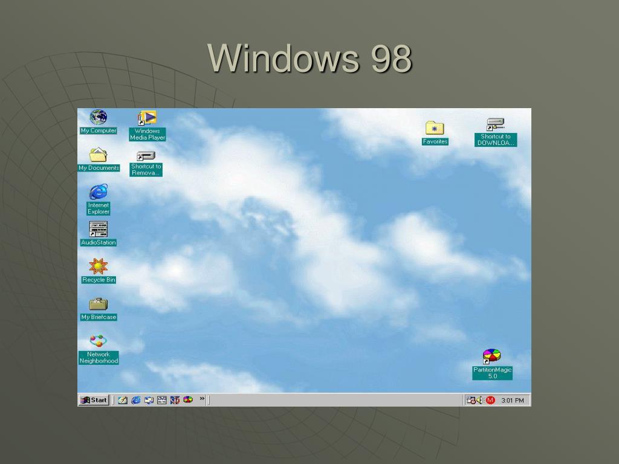Open the Task Scheduler tray icon
Viewport: 619px width, 464px height.
tap(470, 401)
